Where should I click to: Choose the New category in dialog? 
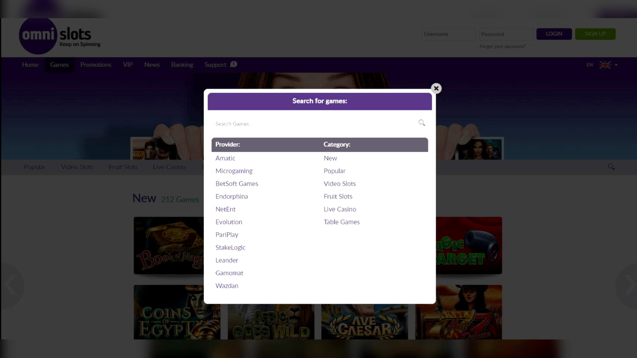point(330,158)
